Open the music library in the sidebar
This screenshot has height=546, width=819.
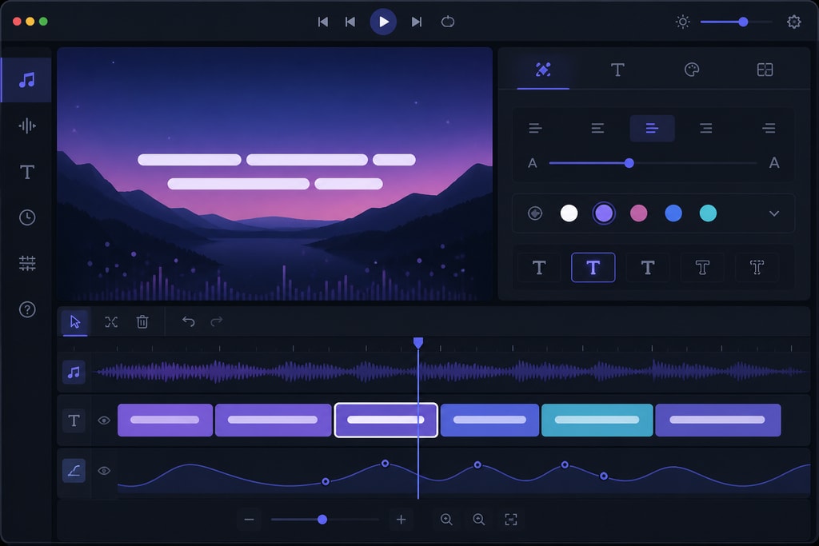point(26,80)
